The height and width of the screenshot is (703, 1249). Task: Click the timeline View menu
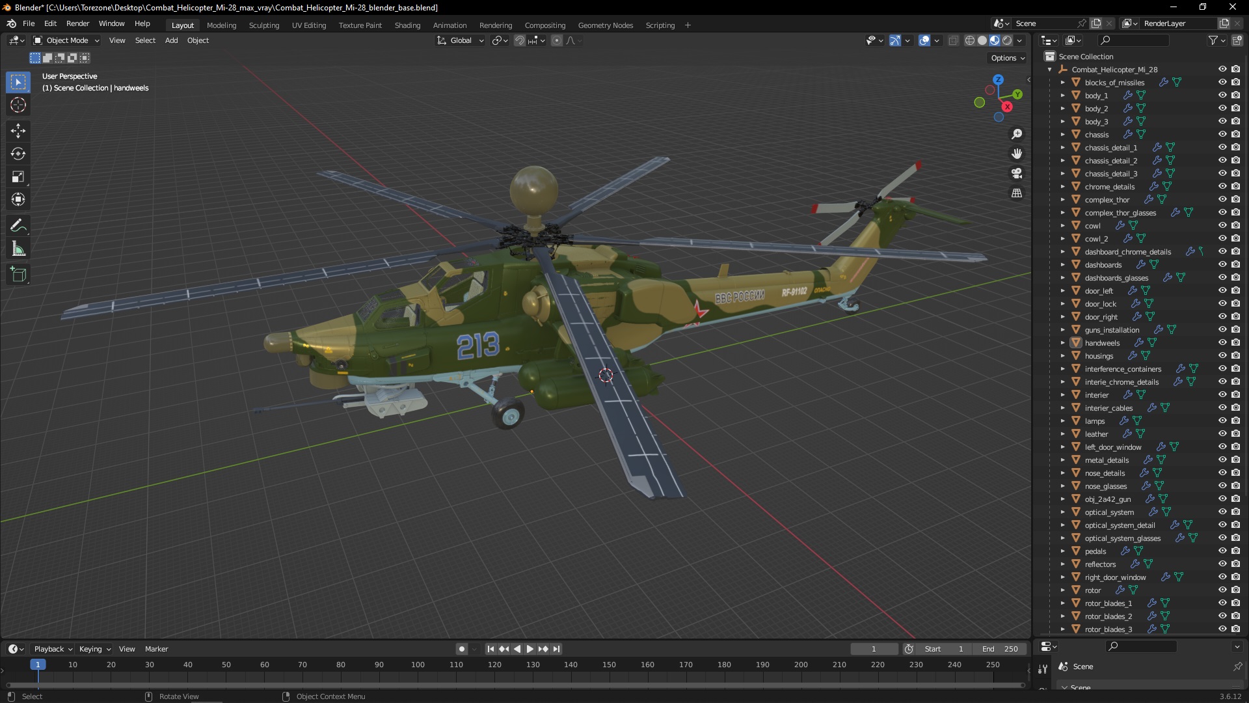click(127, 649)
